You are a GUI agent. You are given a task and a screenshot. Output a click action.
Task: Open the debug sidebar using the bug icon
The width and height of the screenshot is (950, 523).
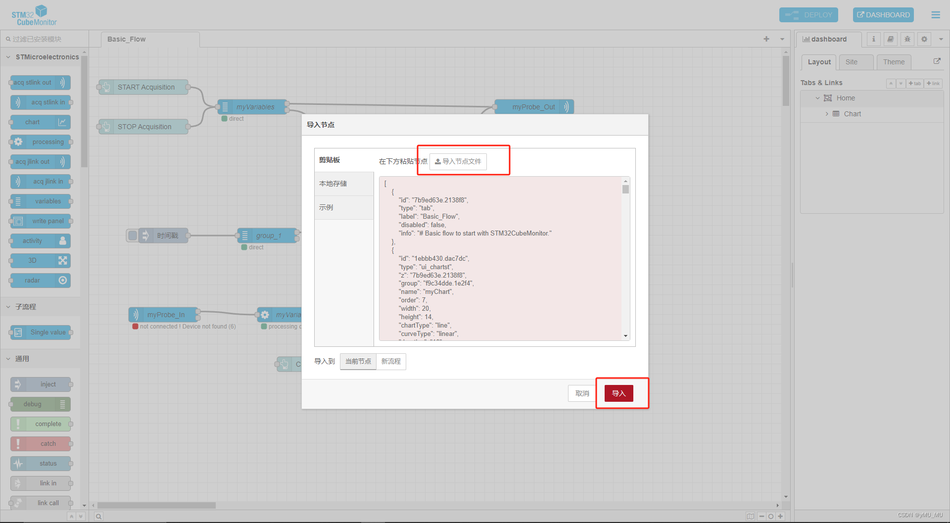[907, 39]
